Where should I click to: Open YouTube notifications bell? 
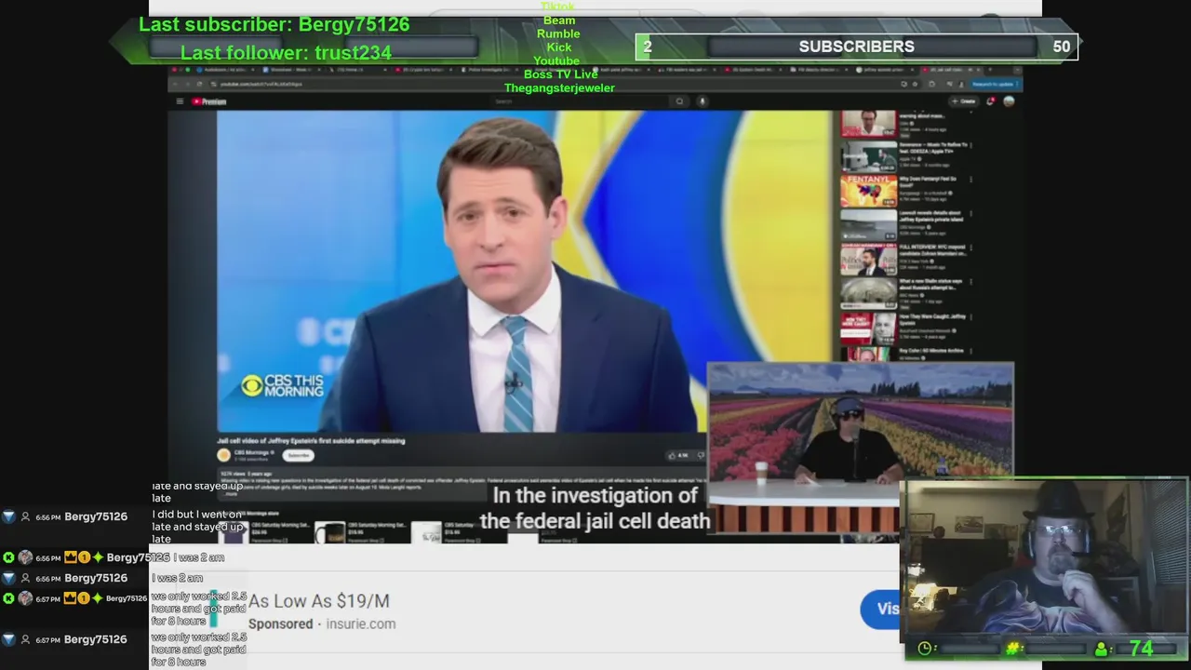click(x=990, y=101)
